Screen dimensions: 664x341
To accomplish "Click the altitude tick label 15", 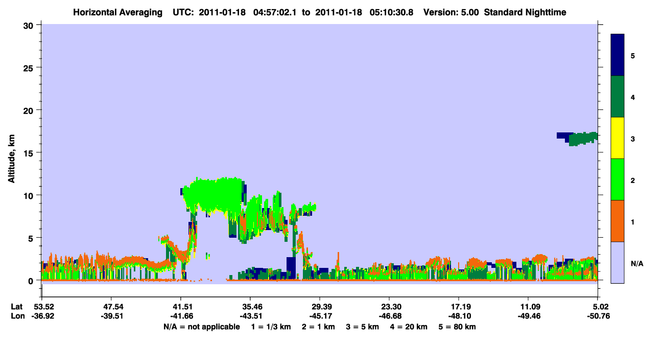I will point(30,153).
